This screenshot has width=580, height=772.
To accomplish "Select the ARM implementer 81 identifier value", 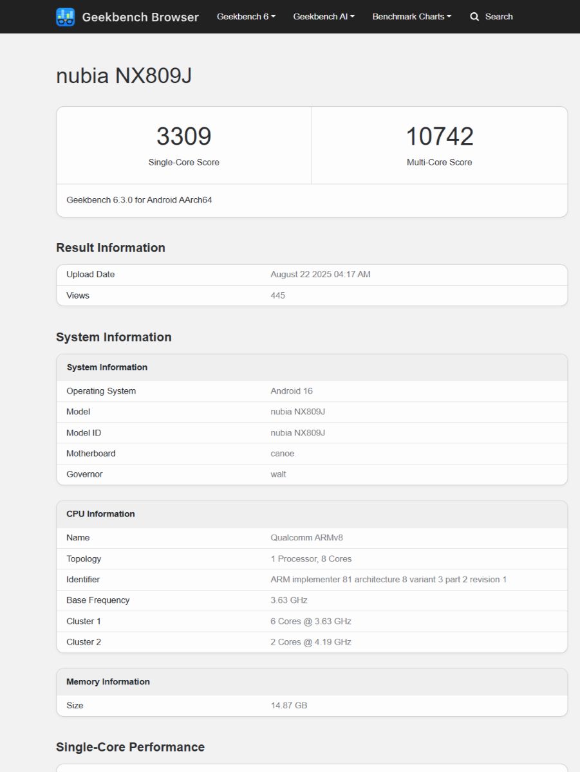I will coord(389,580).
